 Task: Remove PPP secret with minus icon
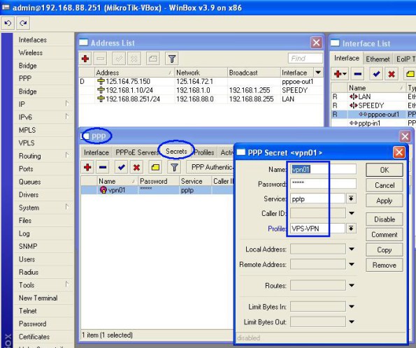[x=103, y=167]
